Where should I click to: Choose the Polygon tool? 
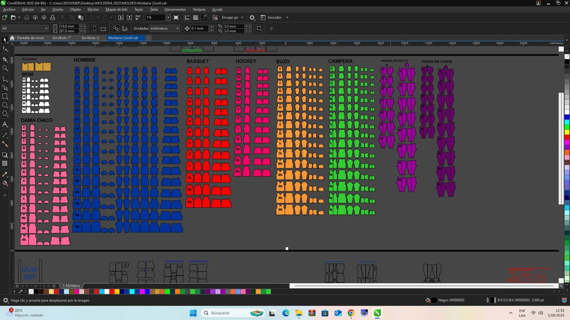5,114
